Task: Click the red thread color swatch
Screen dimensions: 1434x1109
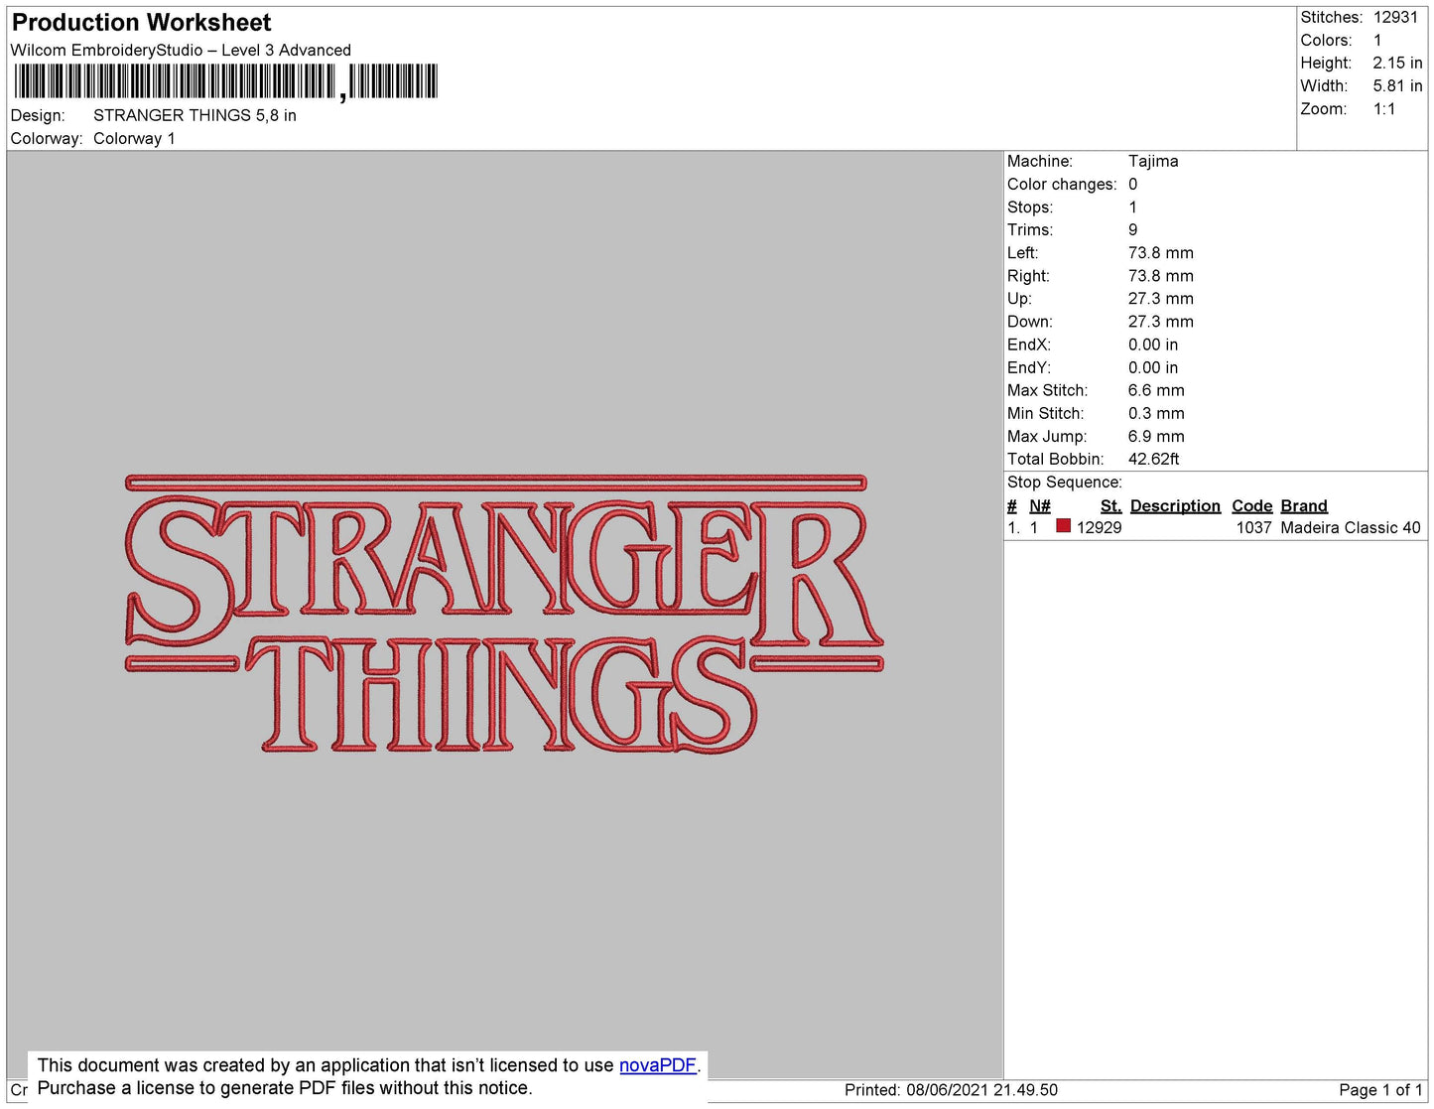Action: click(1063, 526)
